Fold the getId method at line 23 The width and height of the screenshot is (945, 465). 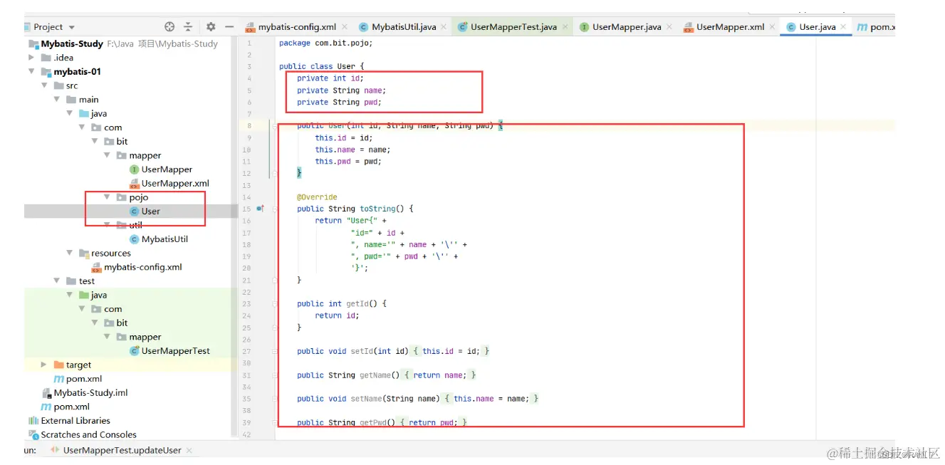point(275,303)
